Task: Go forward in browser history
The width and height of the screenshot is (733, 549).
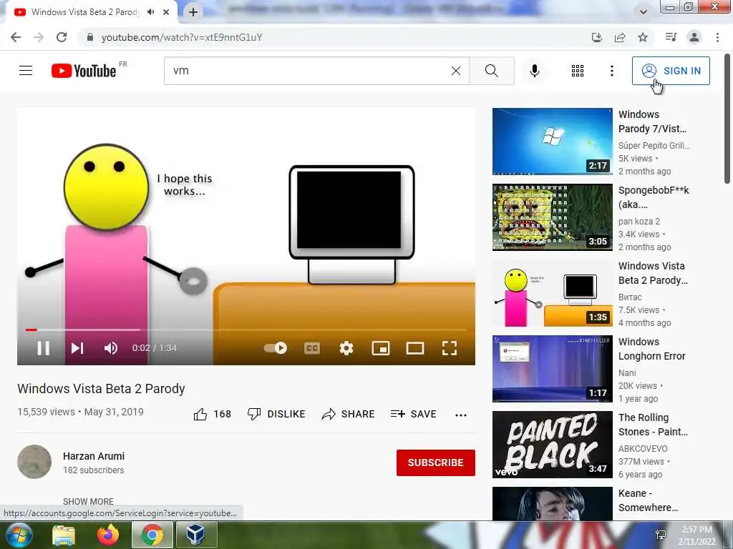Action: [39, 37]
